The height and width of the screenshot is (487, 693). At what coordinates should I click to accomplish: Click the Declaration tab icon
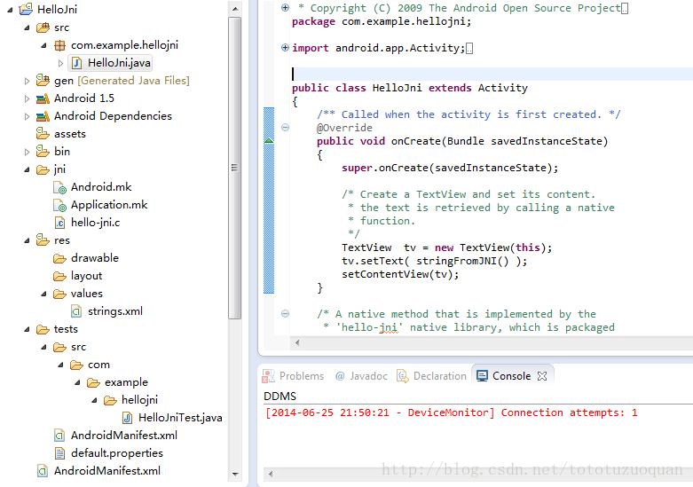pyautogui.click(x=403, y=376)
